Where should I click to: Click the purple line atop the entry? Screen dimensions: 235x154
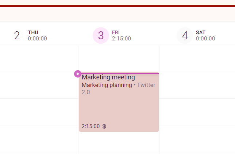(120, 74)
